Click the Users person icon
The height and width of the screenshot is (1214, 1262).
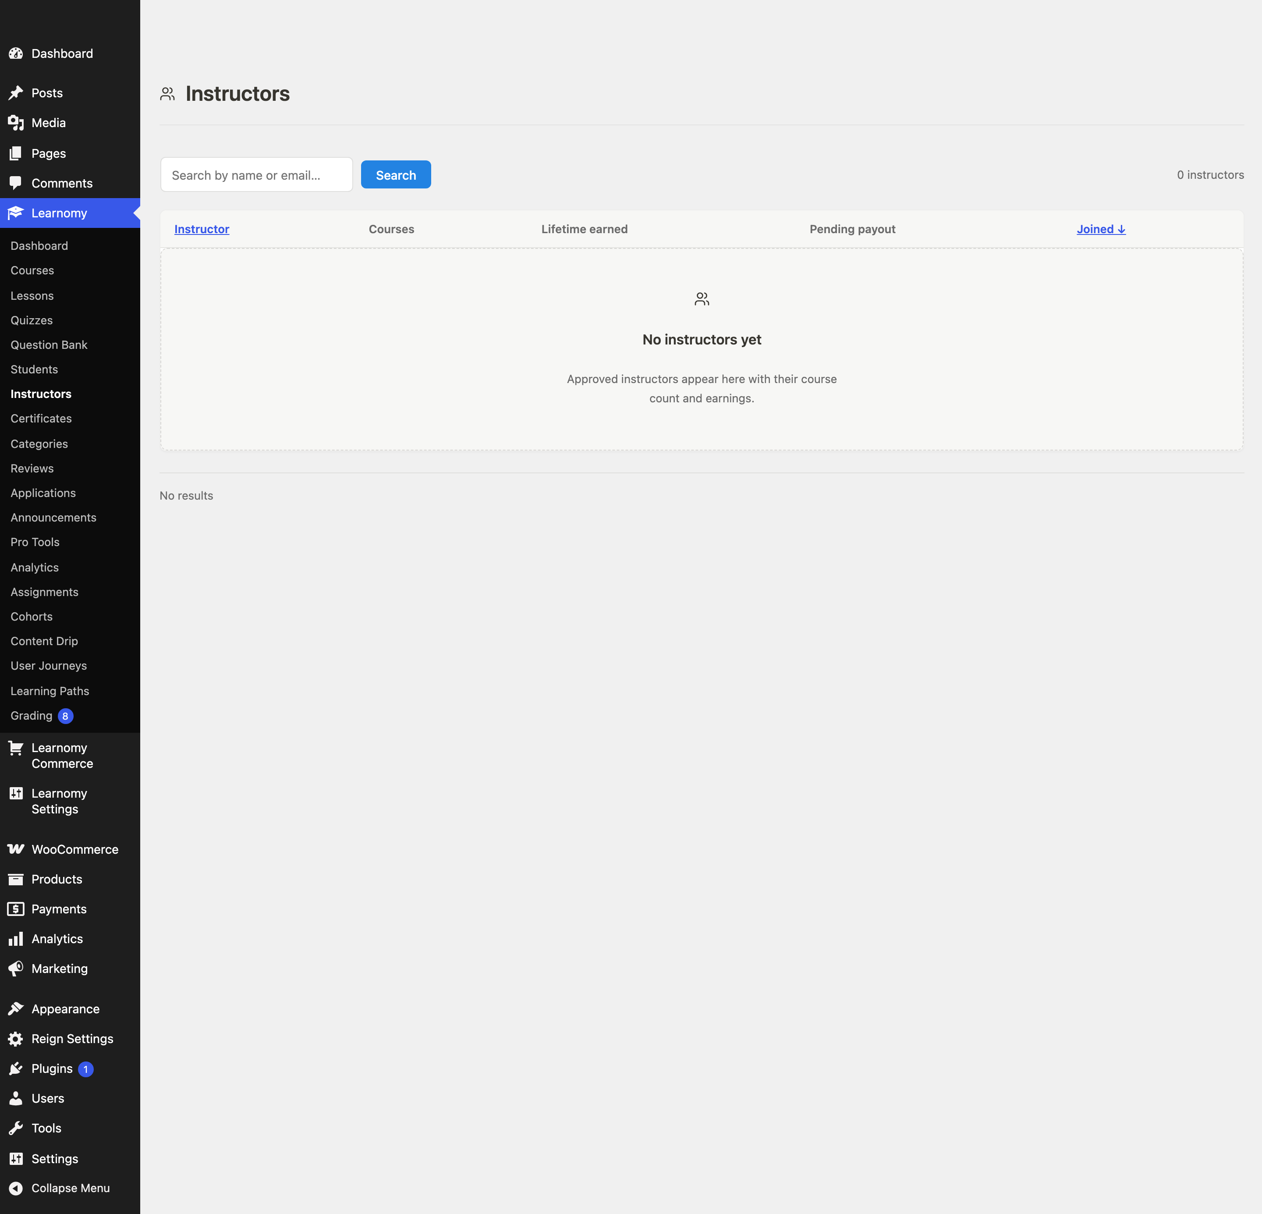pos(15,1098)
